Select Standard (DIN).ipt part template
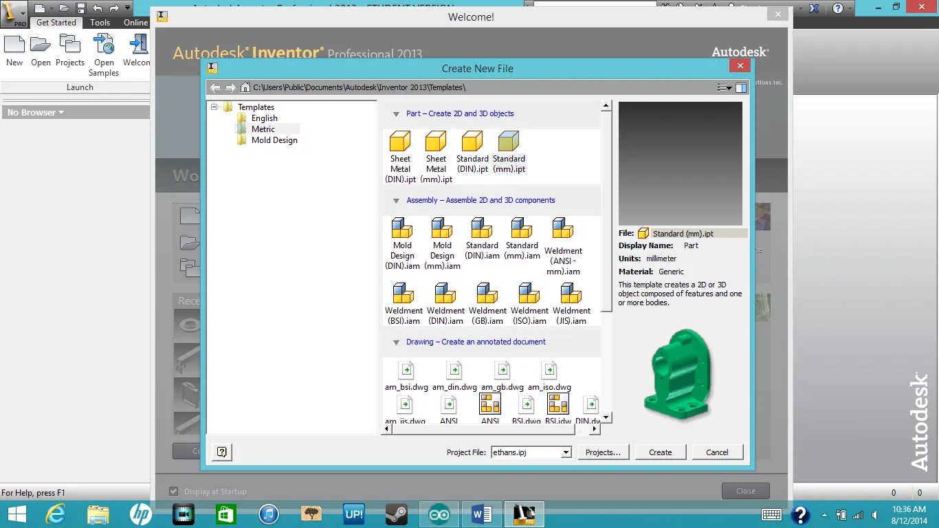This screenshot has width=939, height=528. click(472, 152)
